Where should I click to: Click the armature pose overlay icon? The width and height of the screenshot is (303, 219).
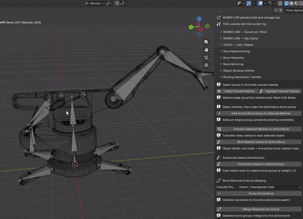point(271,3)
